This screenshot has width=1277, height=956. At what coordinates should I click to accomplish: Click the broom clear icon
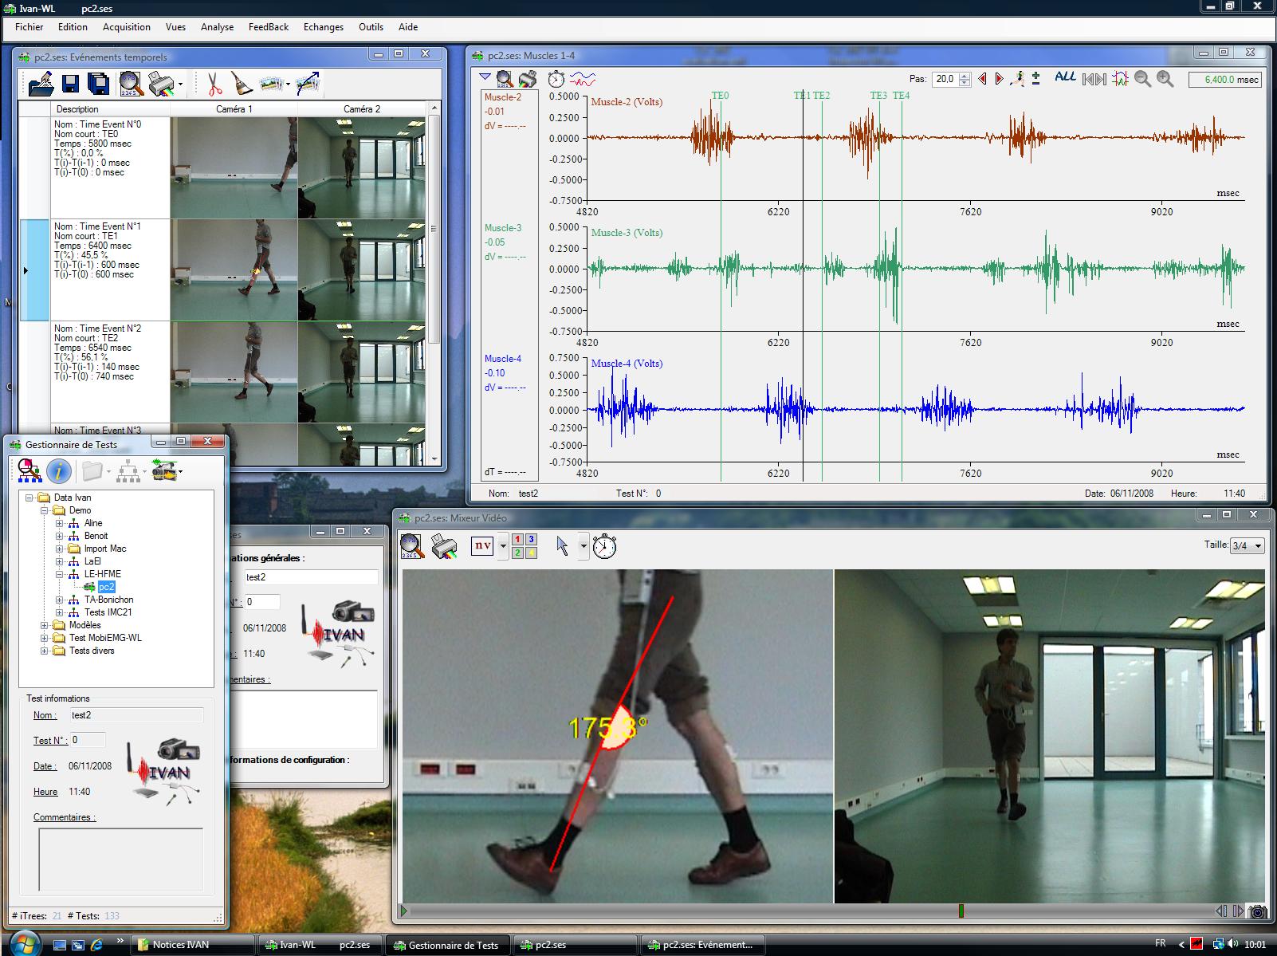pyautogui.click(x=241, y=83)
